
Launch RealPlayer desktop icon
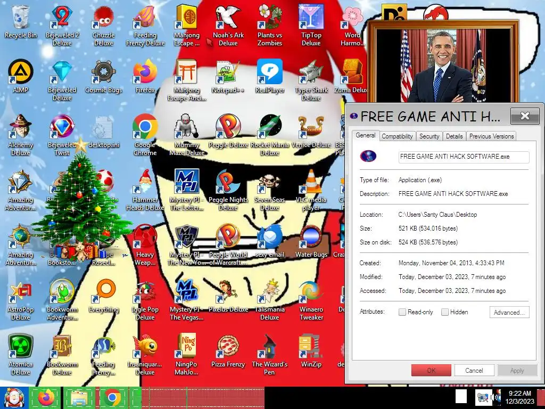point(270,76)
